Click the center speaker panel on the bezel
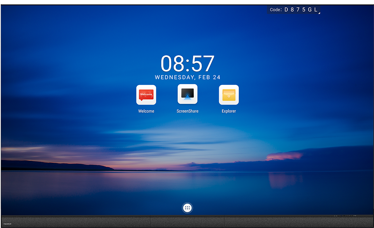The height and width of the screenshot is (228, 374). pyautogui.click(x=187, y=222)
